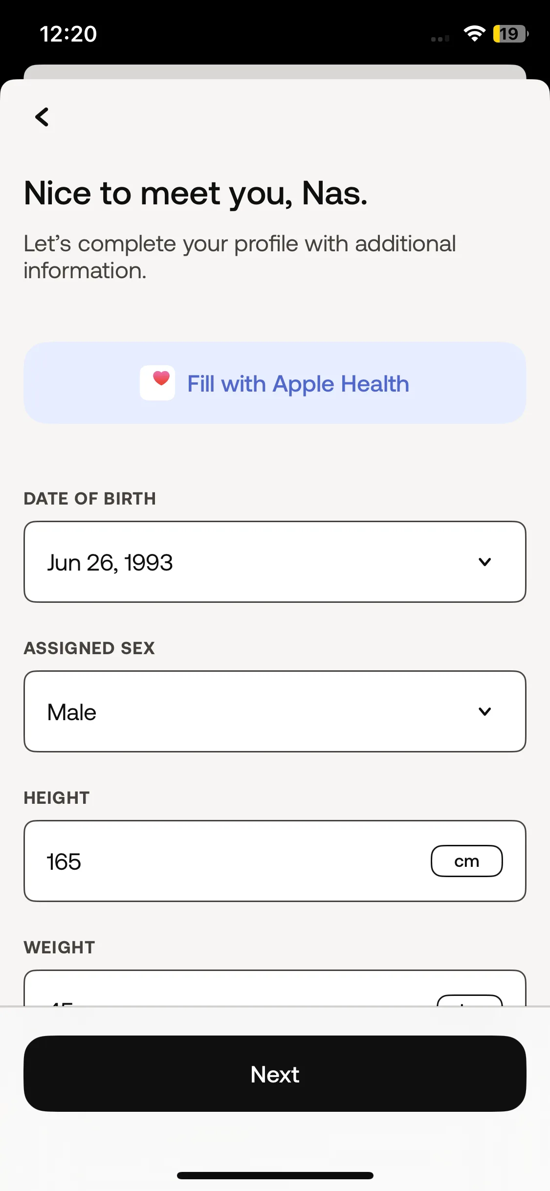
Task: Tap the gray sheet behind the modal
Action: click(275, 71)
